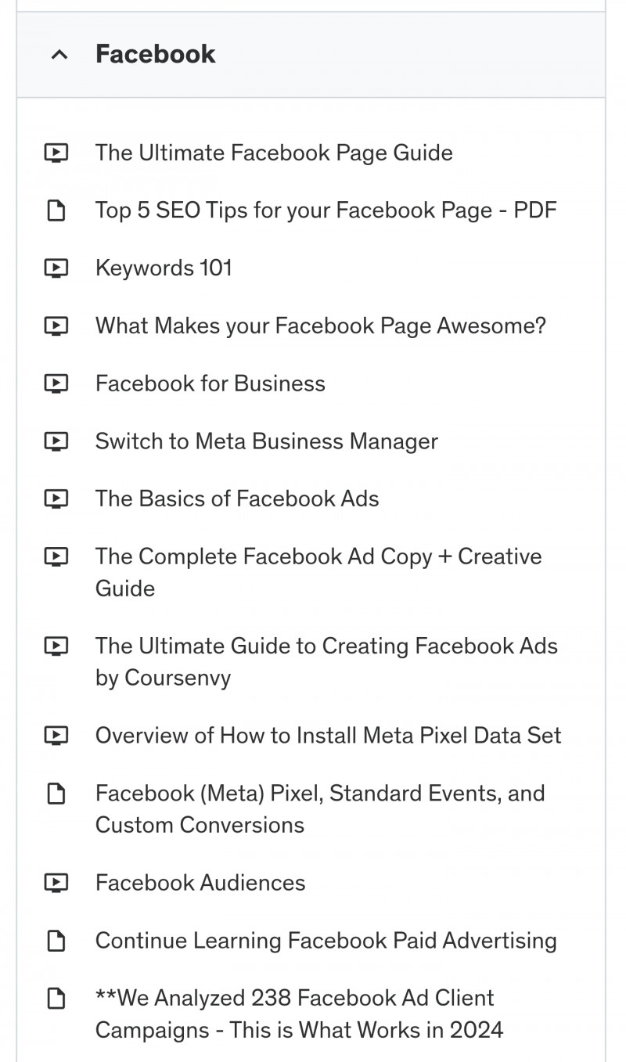
Task: Click document icon beside Facebook (Meta) Pixel lecture
Action: coord(56,794)
